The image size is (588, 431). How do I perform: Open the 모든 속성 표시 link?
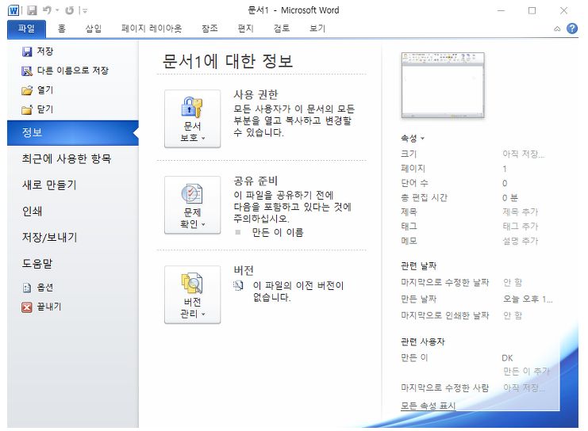click(429, 406)
